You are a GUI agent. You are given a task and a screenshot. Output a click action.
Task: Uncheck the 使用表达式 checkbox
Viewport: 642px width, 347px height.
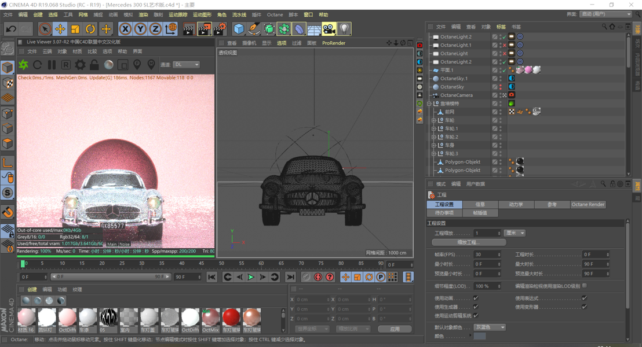[584, 298]
